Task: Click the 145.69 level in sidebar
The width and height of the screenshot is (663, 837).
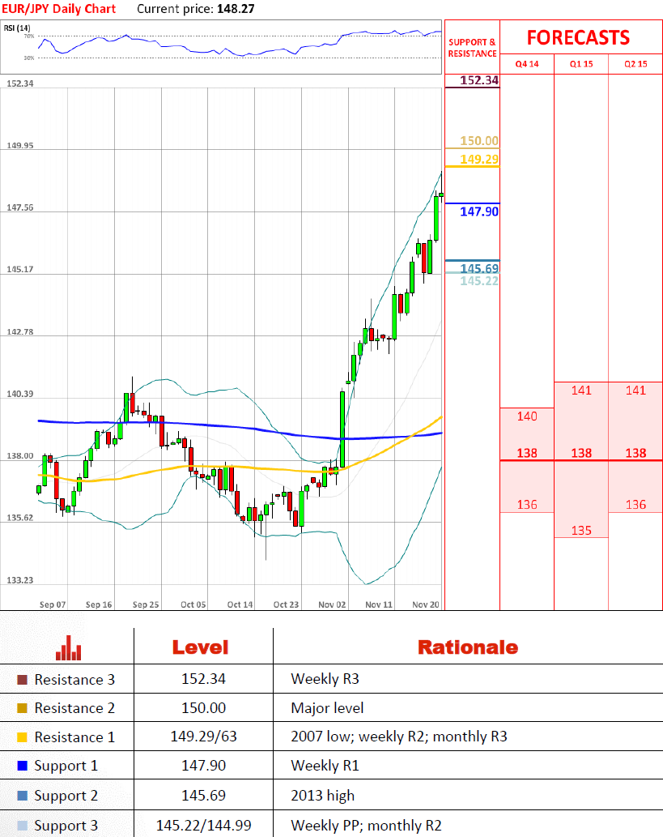Action: point(479,268)
